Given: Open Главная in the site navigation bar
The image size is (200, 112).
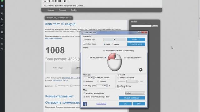Looking at the screenshot, I should click(51, 10).
